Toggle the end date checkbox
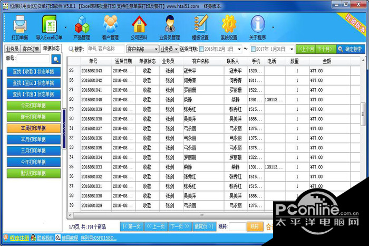Image resolution: width=369 pixels, height=246 pixels. (253, 49)
